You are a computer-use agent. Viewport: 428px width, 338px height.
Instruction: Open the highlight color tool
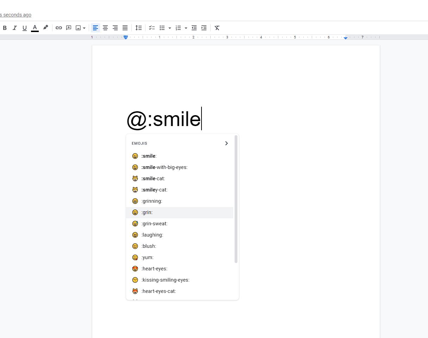pyautogui.click(x=45, y=28)
